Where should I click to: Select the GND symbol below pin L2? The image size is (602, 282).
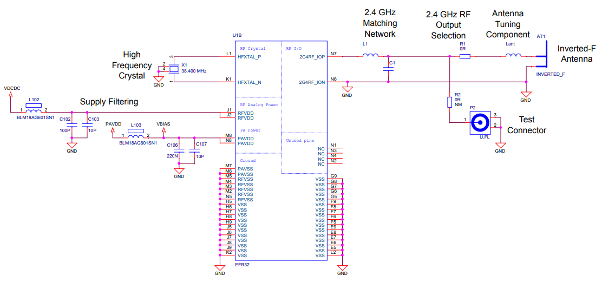(342, 267)
